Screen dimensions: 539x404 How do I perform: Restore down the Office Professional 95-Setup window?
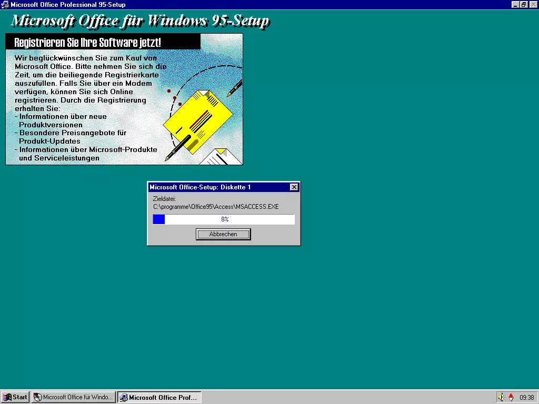(524, 4)
